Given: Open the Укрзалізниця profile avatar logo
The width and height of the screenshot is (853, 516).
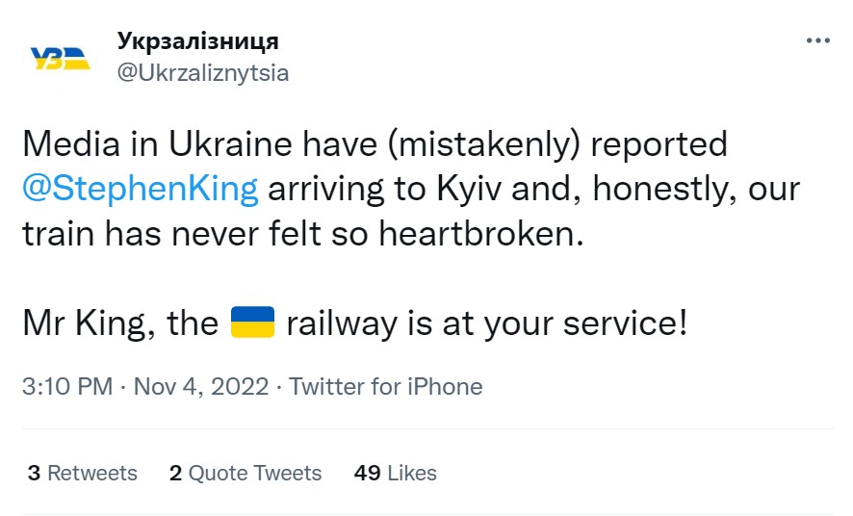Looking at the screenshot, I should tap(62, 58).
